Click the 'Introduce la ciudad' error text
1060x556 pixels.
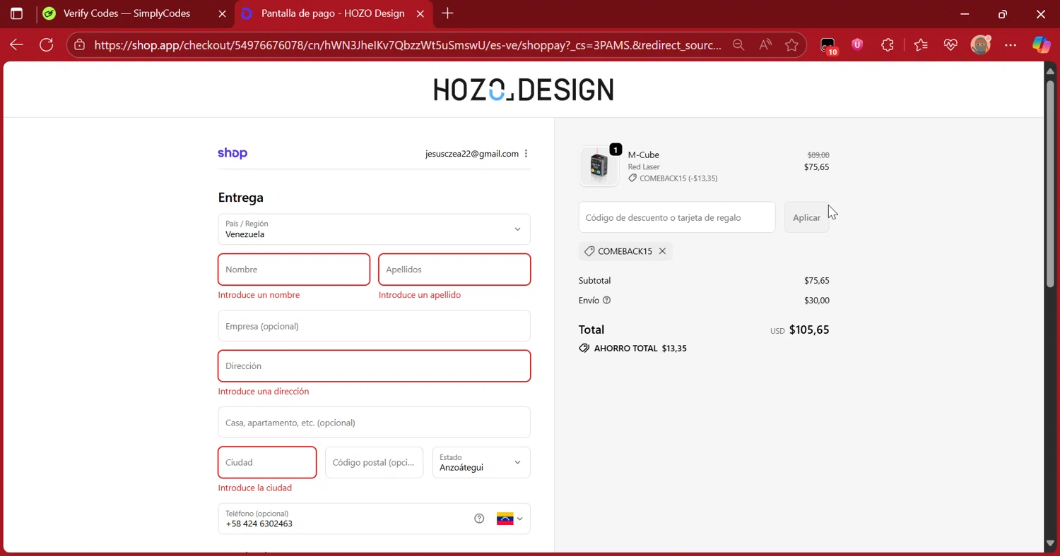point(255,488)
